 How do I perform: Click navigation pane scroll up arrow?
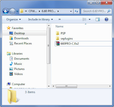(49, 25)
